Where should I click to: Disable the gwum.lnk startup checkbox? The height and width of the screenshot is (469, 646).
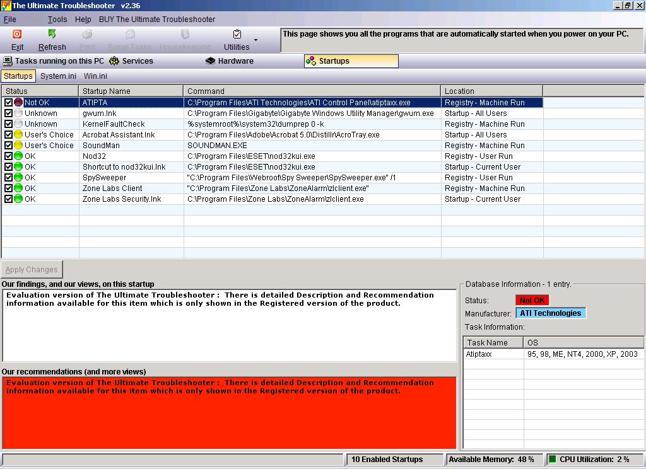8,113
